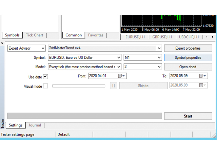Open the Skip to date calendar icon
The height and width of the screenshot is (163, 217).
point(203,85)
